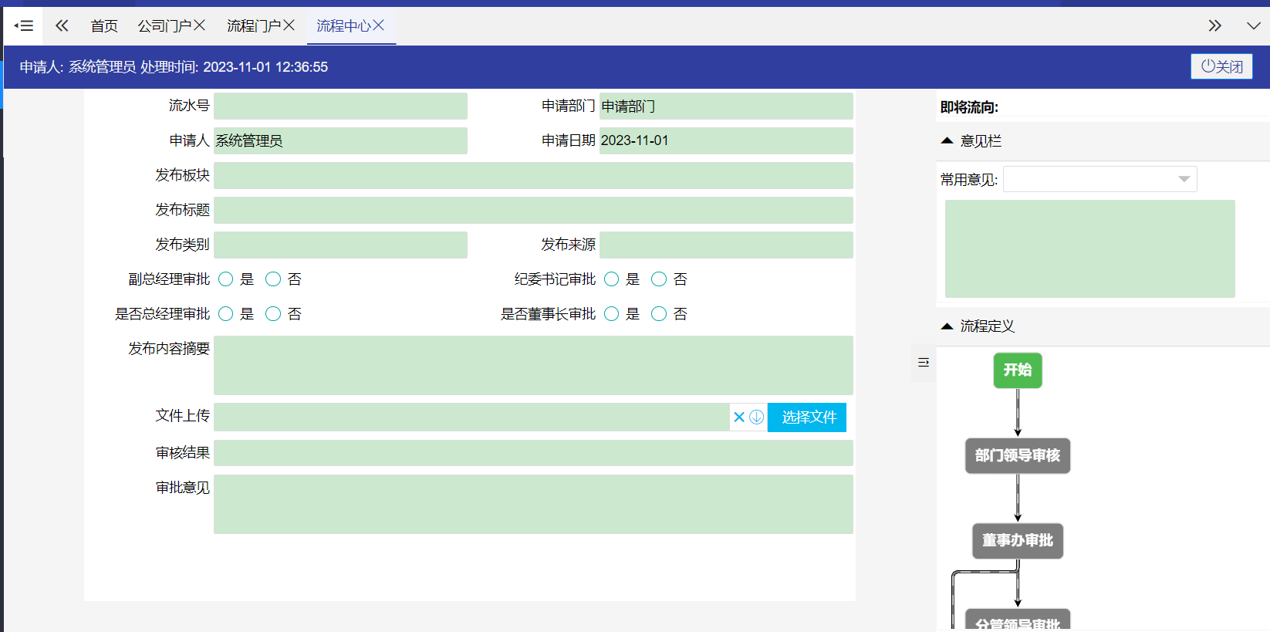Click the 文件上传 field
Image resolution: width=1270 pixels, height=632 pixels.
click(x=471, y=417)
